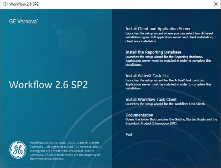Image resolution: width=221 pixels, height=168 pixels.
Task: Click the Workflow 2.6 SP2 title bar text
Action: tap(24, 4)
